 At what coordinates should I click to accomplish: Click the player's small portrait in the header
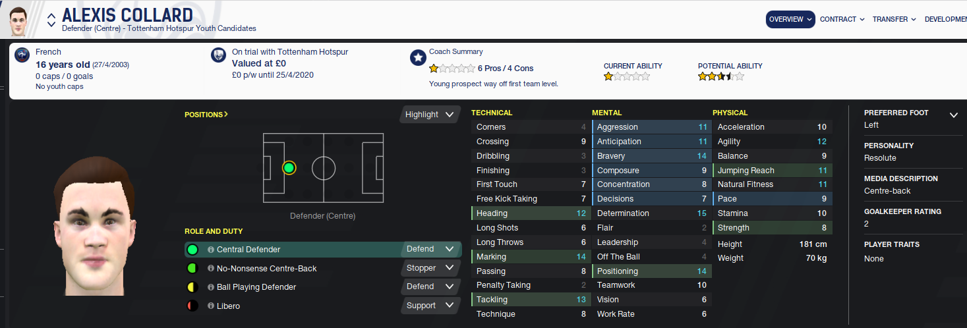coord(21,20)
